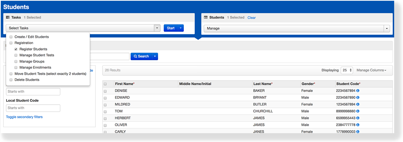Click the Starts with field above Local Student Code
Viewport: 403px width, 142px height.
point(33,92)
